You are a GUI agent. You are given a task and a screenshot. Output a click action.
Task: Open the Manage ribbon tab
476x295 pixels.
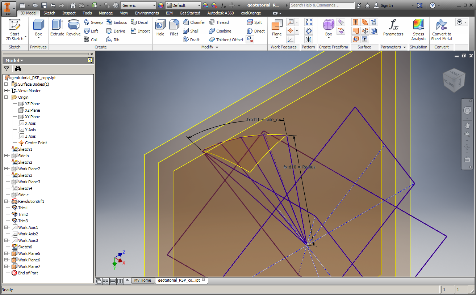click(106, 13)
